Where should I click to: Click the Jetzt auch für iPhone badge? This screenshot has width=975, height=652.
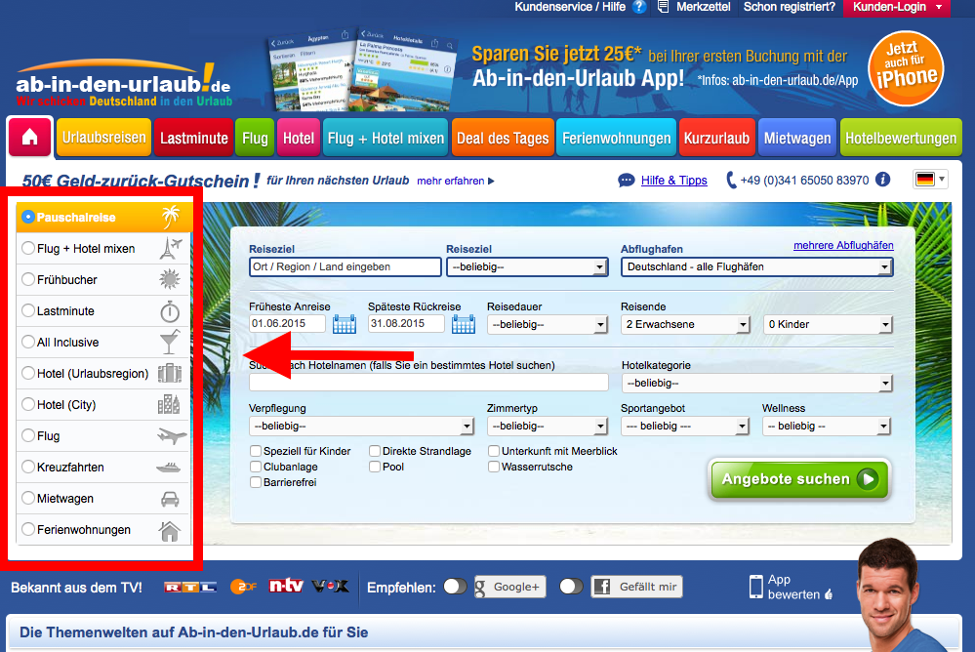click(906, 68)
